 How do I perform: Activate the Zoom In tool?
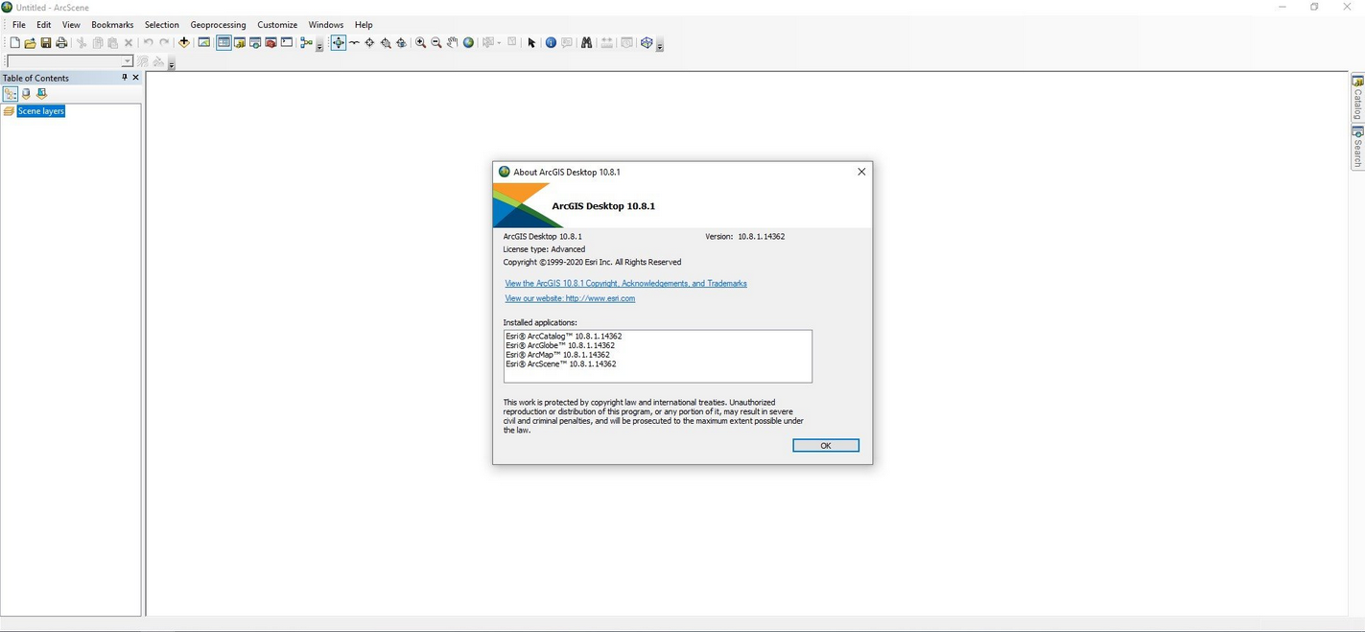coord(420,43)
